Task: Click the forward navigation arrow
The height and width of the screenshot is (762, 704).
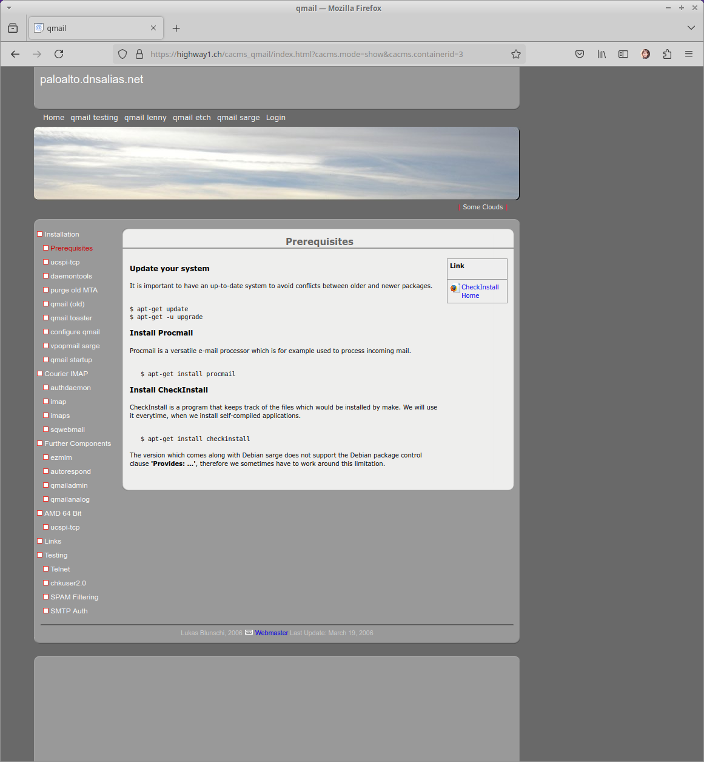Action: [x=37, y=54]
